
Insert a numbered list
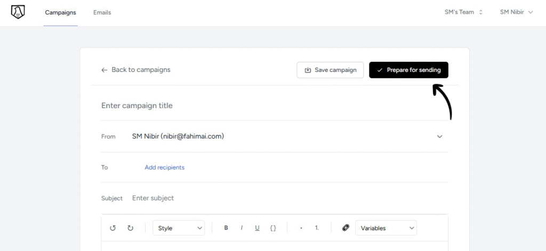(x=317, y=228)
